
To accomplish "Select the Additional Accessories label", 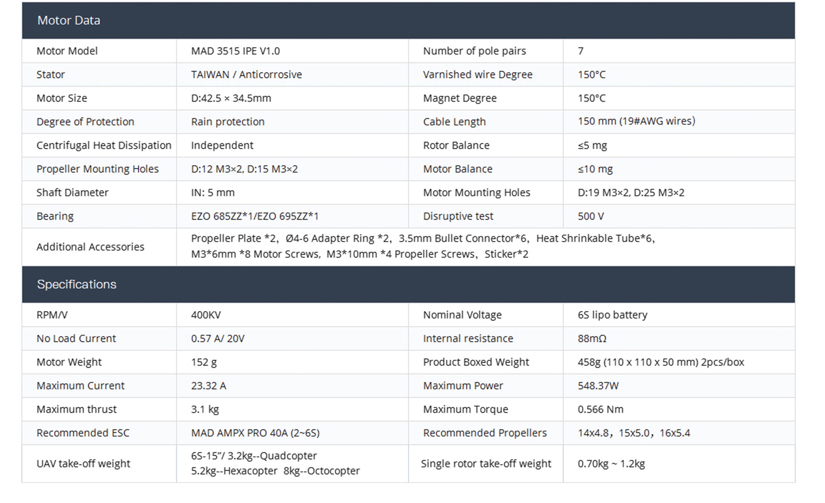I will click(90, 247).
